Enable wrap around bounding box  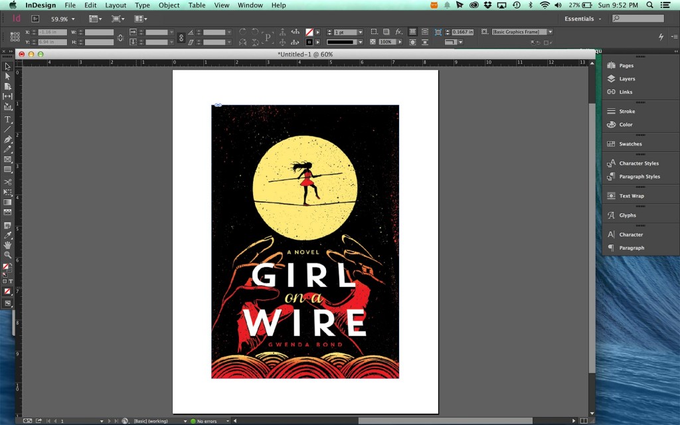[424, 32]
